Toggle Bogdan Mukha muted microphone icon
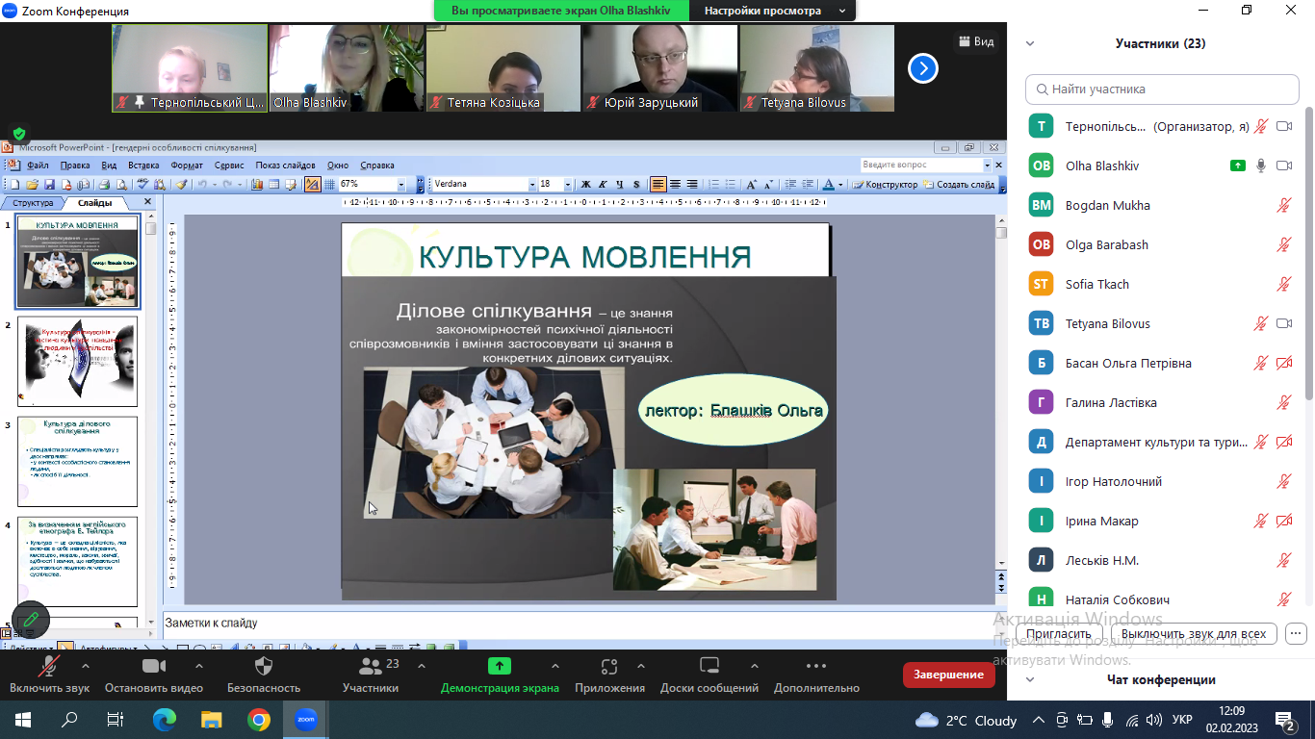 pos(1284,205)
